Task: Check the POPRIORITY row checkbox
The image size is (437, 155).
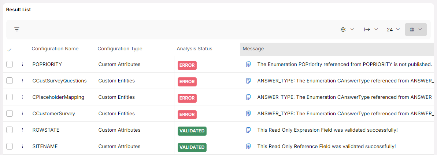Action: pyautogui.click(x=10, y=64)
